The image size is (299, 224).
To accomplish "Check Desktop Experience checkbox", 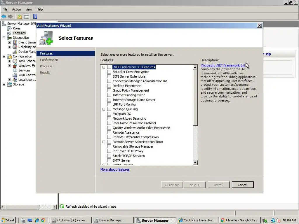I will coord(109,86).
